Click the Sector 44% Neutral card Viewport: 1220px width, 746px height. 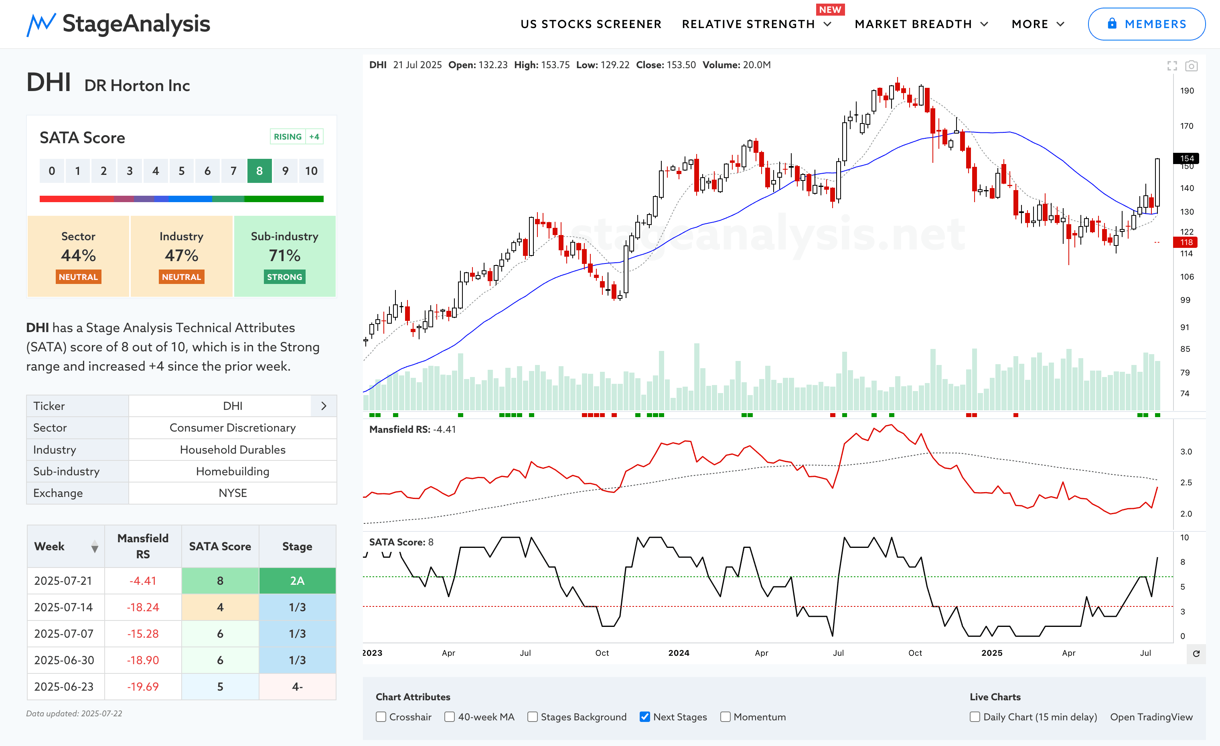(78, 256)
